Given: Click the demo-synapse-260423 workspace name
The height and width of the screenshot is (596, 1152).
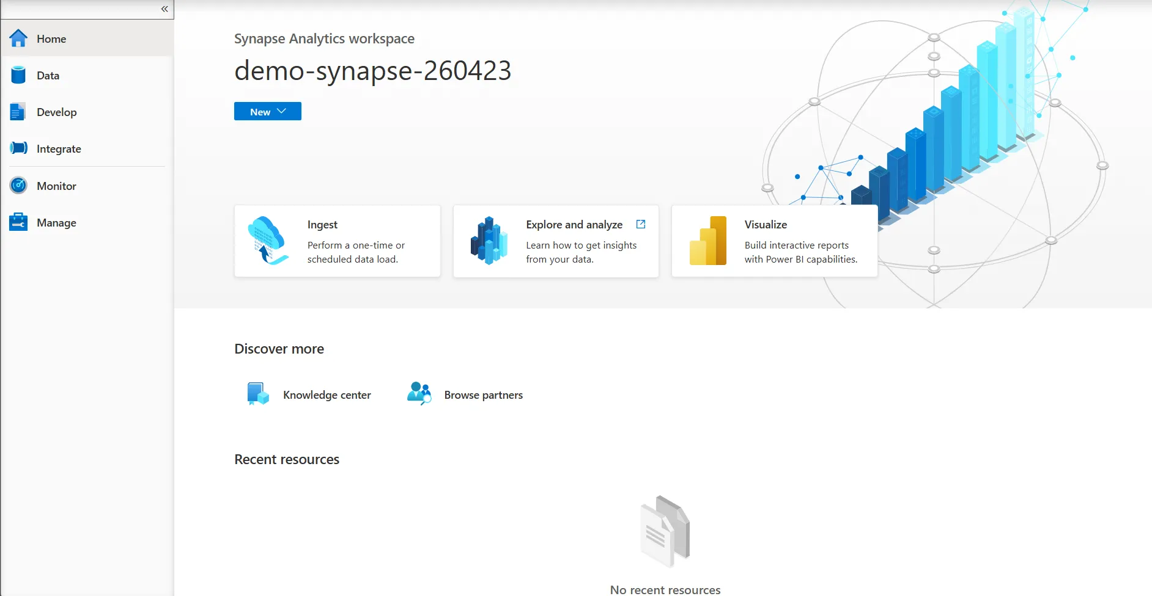Looking at the screenshot, I should coord(372,71).
